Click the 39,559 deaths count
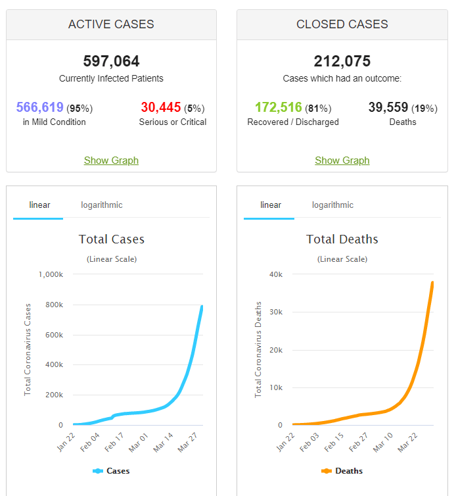 (388, 107)
